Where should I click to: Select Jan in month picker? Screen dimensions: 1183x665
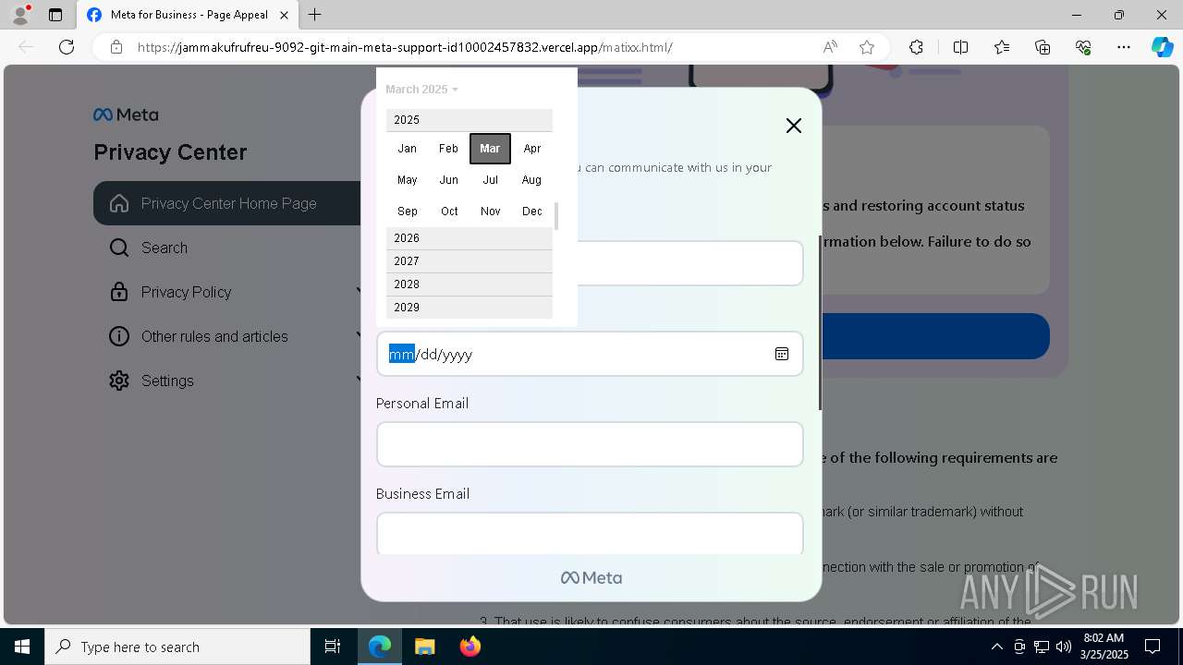tap(407, 149)
